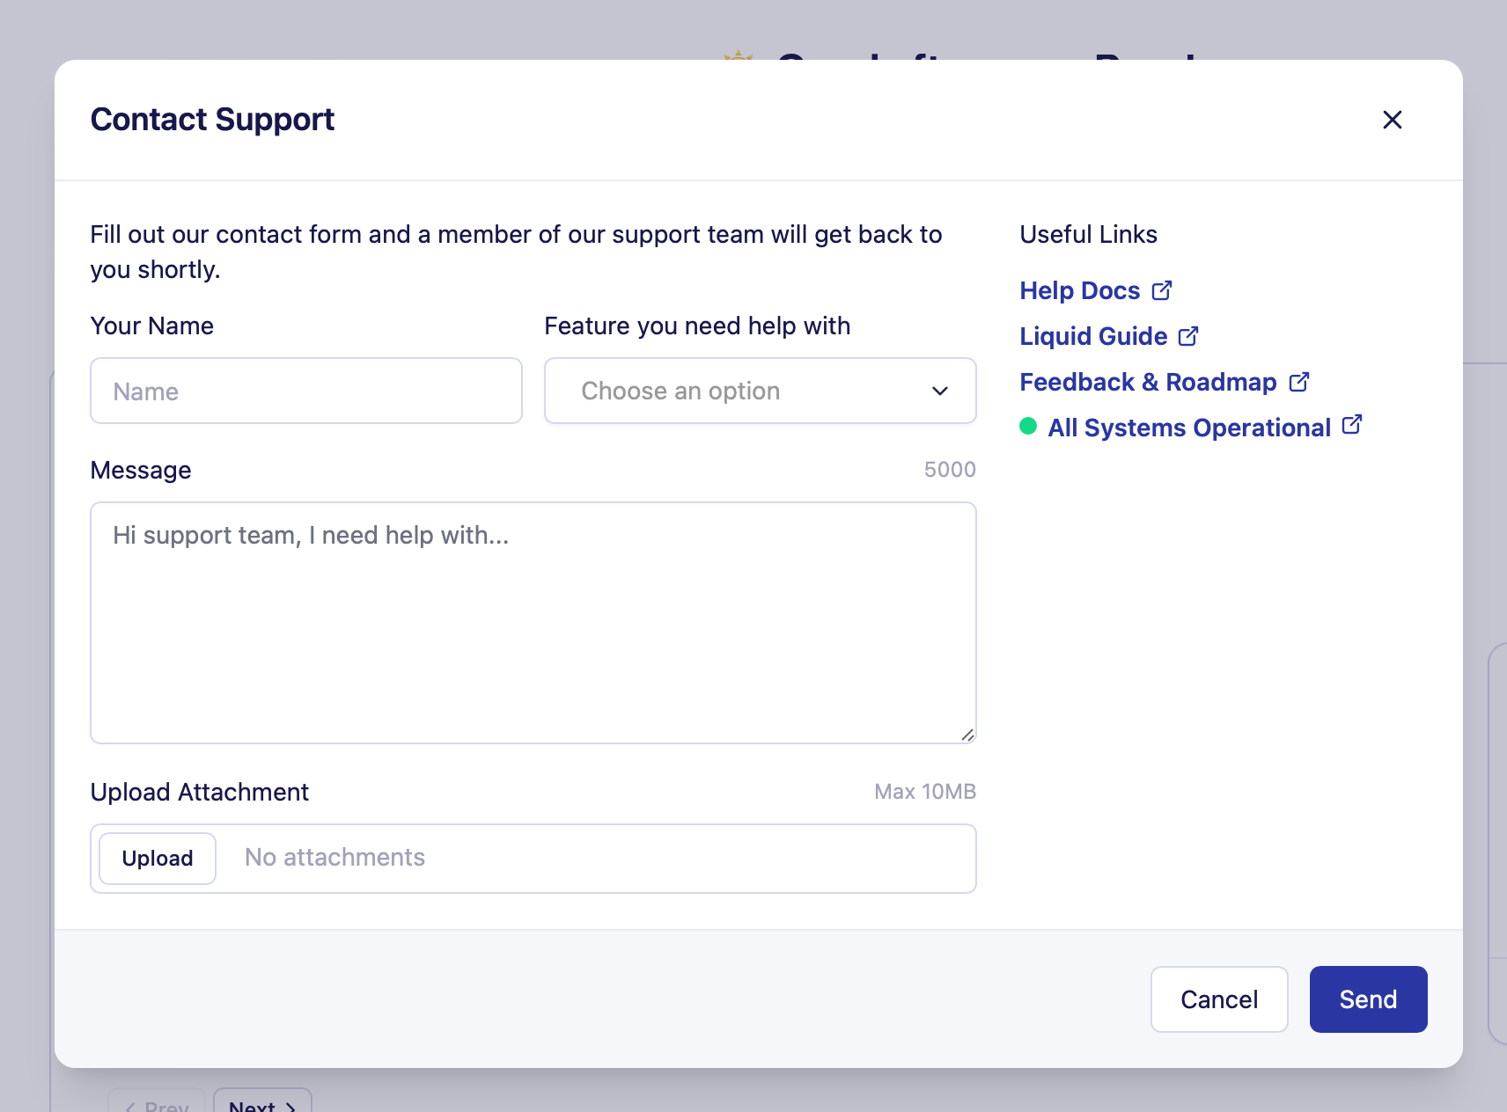Open the 'Choose an option' feature dropdown
Viewport: 1507px width, 1112px height.
pyautogui.click(x=759, y=391)
